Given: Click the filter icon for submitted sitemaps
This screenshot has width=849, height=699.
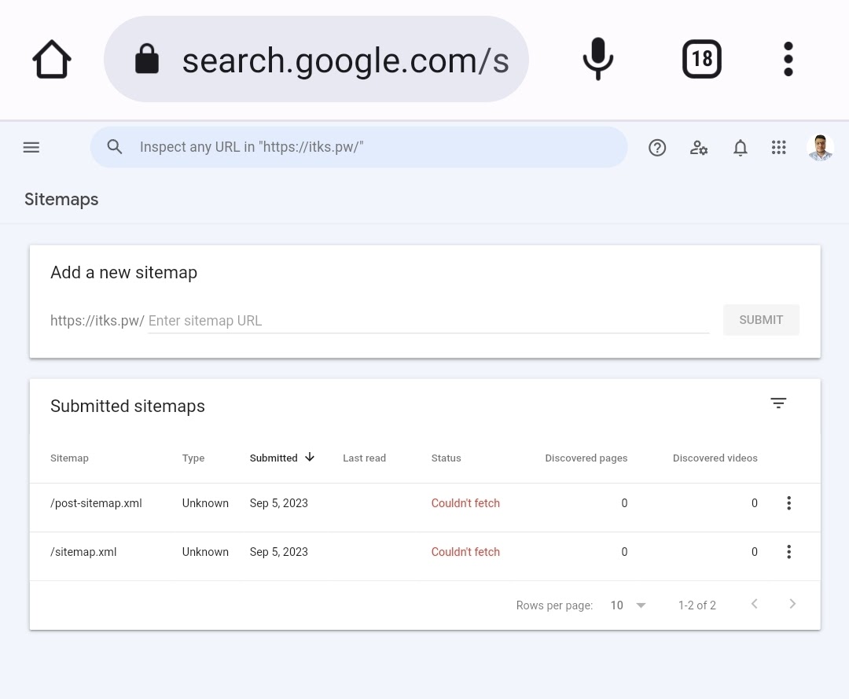Looking at the screenshot, I should click(778, 403).
